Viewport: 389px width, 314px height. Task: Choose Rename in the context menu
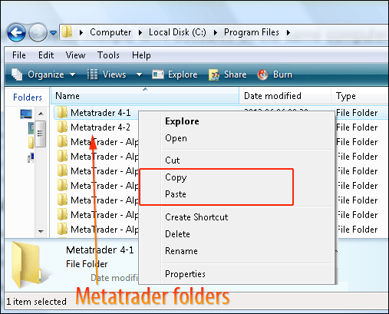click(181, 251)
